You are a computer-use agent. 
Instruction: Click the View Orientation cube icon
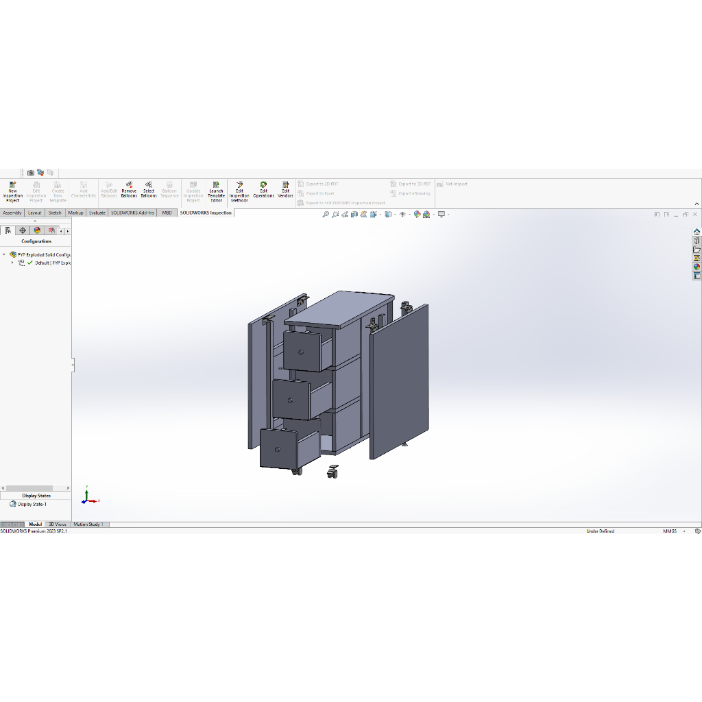(x=374, y=215)
